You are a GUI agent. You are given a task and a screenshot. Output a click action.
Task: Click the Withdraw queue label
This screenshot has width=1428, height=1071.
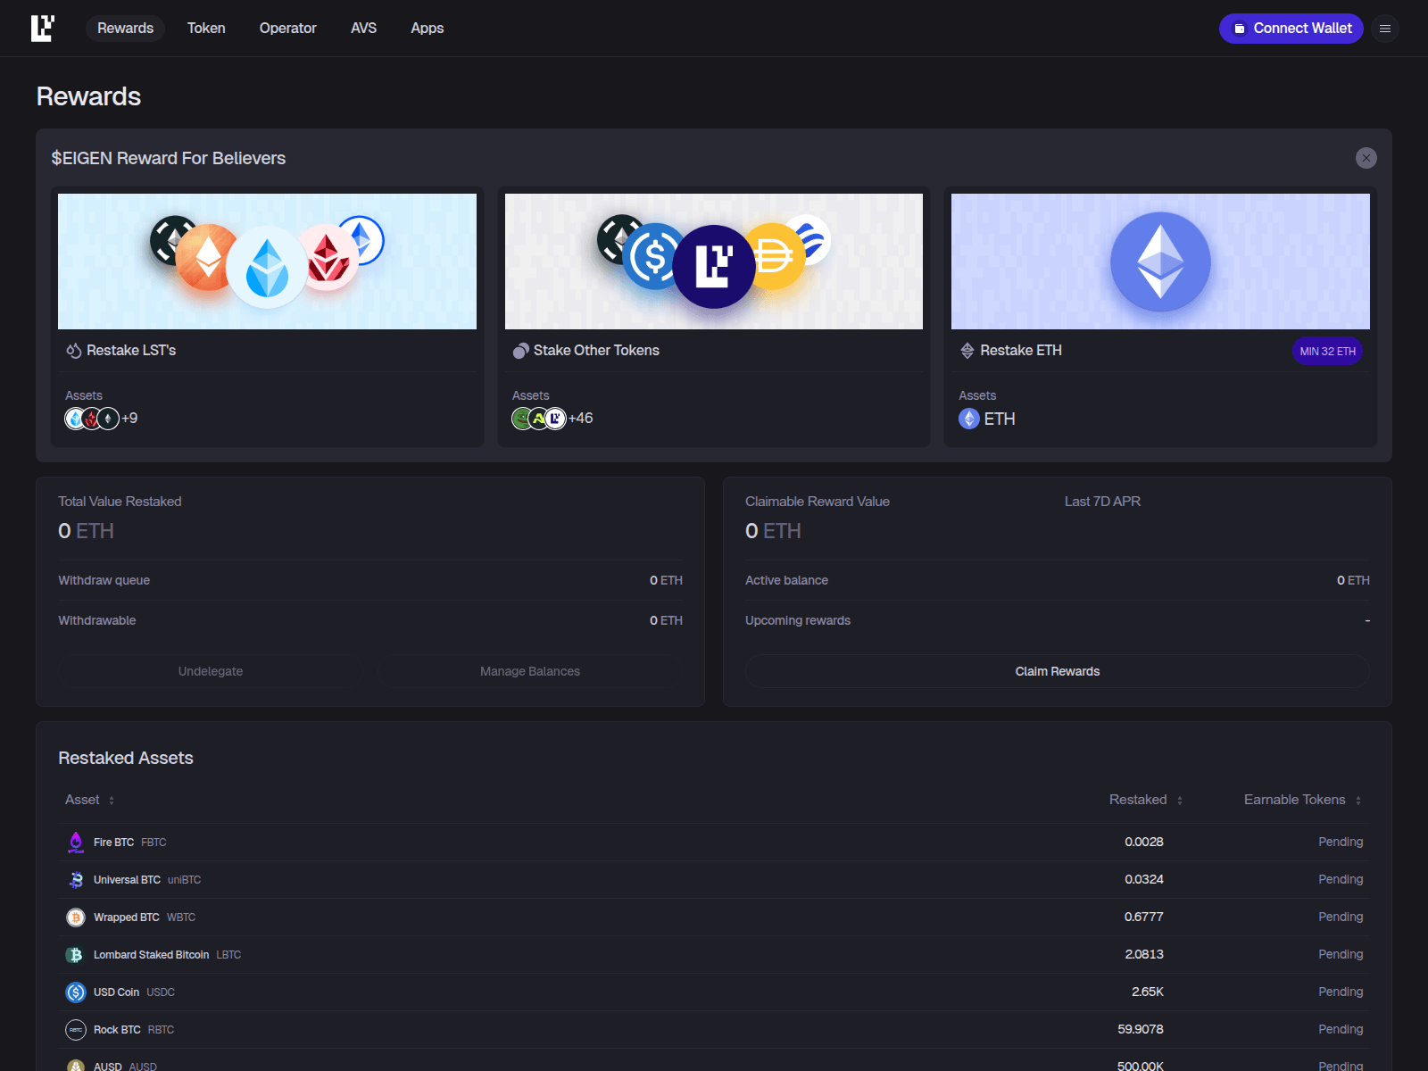[x=104, y=580]
